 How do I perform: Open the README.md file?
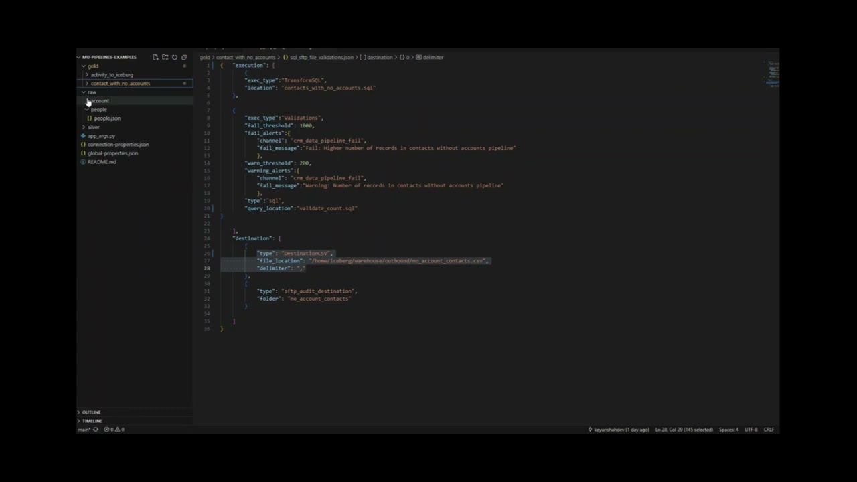click(102, 162)
